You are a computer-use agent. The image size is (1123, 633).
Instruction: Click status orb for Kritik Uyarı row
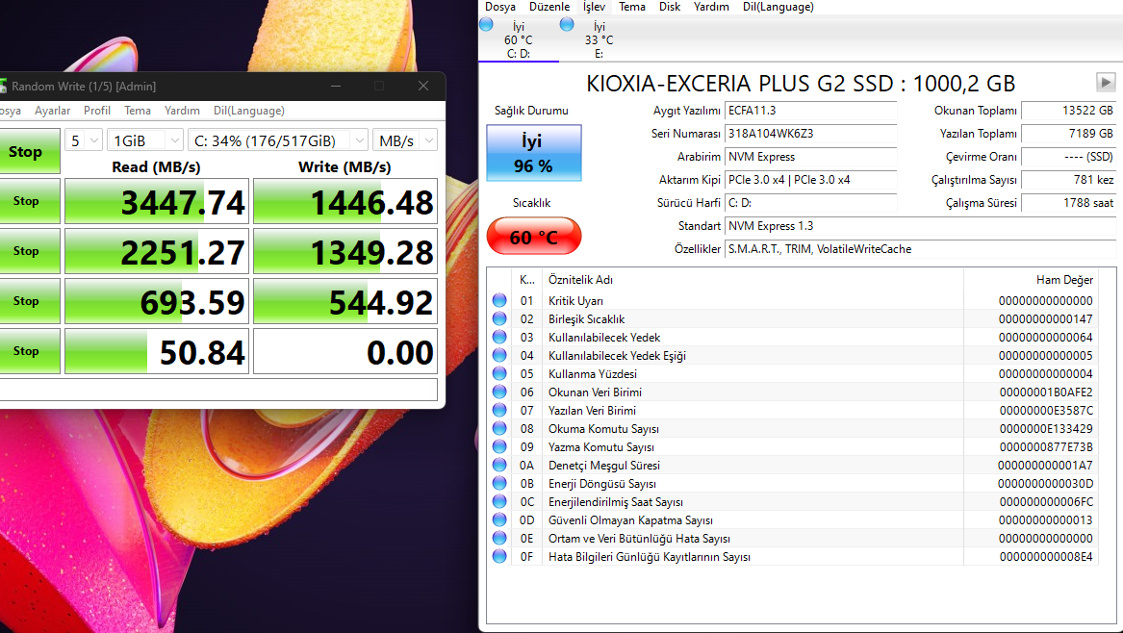click(x=499, y=301)
